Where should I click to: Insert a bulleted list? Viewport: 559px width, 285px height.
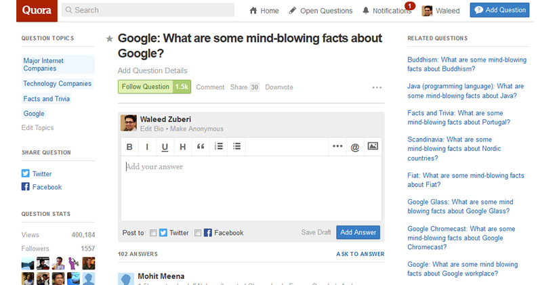tap(237, 146)
